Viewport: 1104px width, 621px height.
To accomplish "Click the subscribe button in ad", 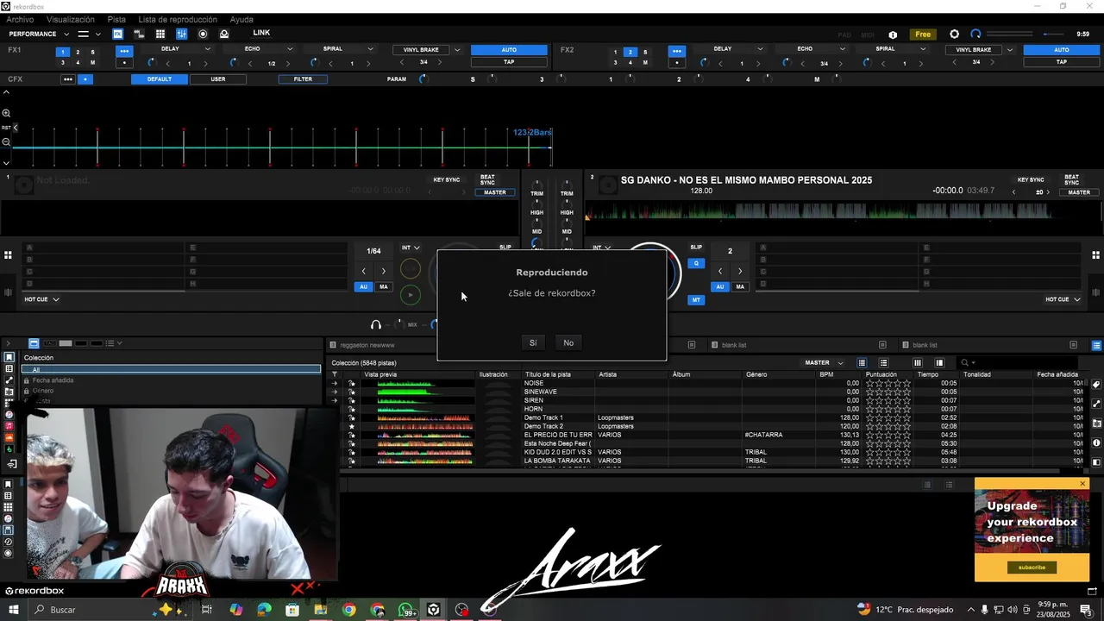I will tap(1032, 568).
